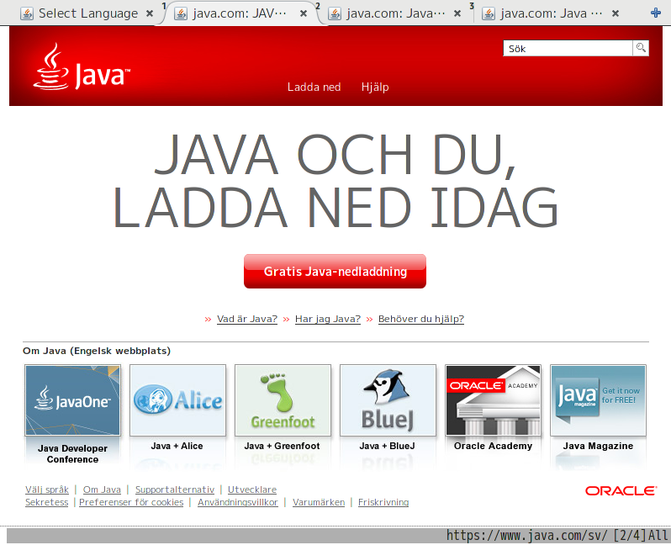
Task: Open Ladda ned menu item
Action: (314, 87)
